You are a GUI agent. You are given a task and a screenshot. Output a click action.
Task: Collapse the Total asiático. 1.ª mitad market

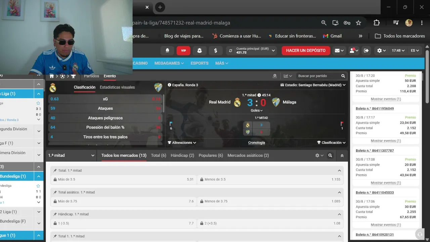[339, 192]
